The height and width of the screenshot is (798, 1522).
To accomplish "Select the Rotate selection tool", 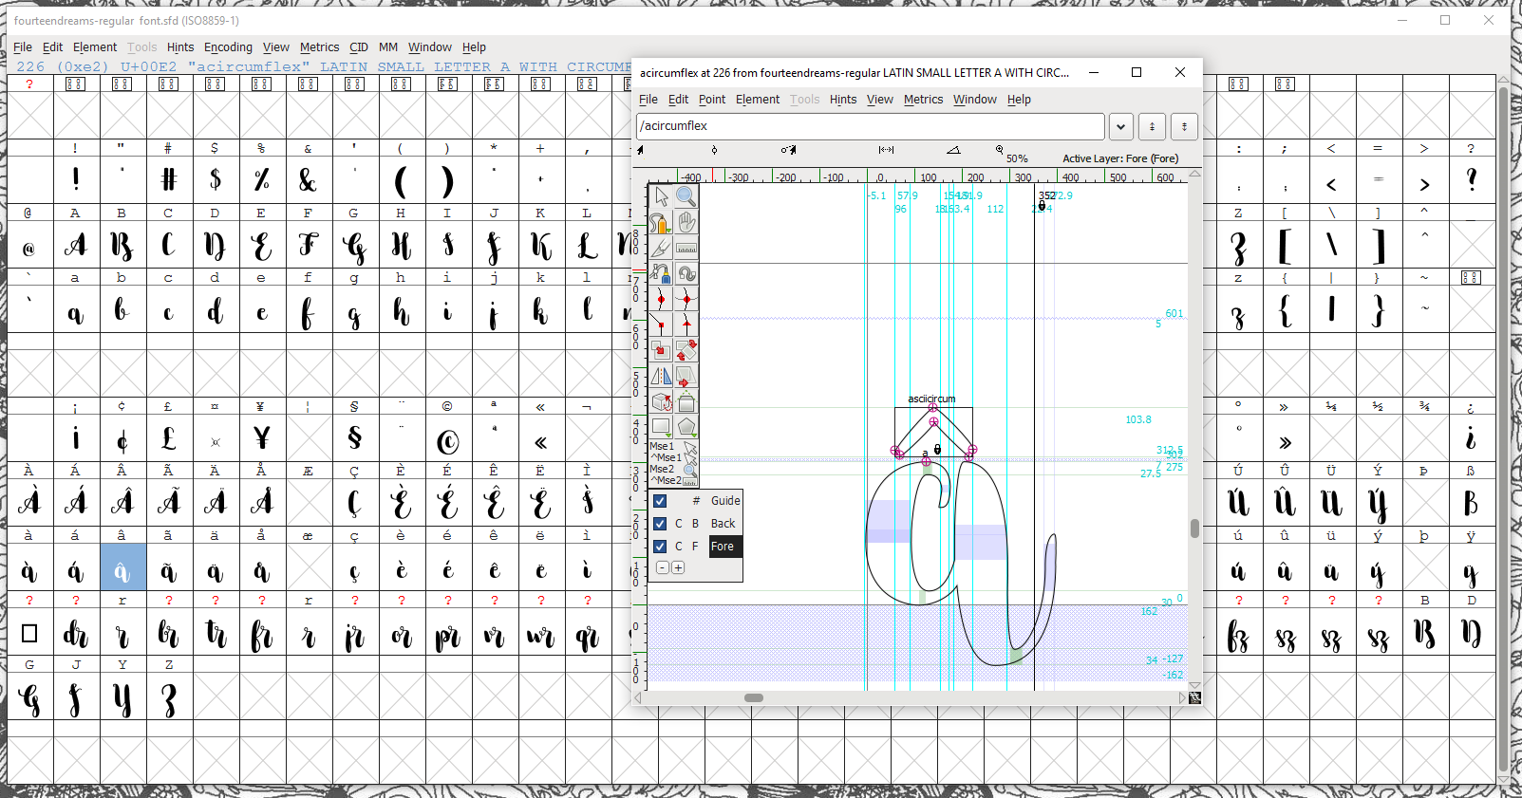I will pos(686,350).
